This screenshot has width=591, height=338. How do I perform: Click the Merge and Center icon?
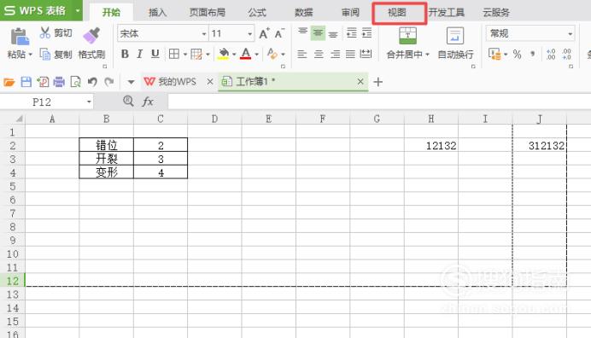[407, 36]
